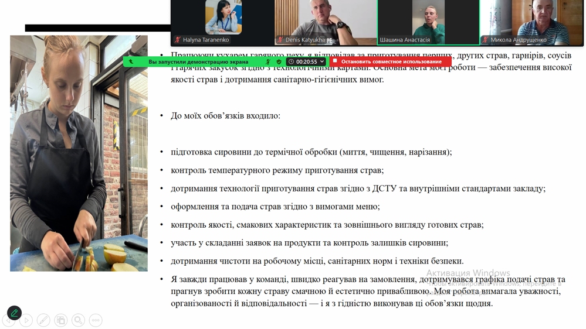Viewport: 586px width, 329px height.
Task: Select Шашина Анастасія video thumbnail
Action: pyautogui.click(x=428, y=22)
